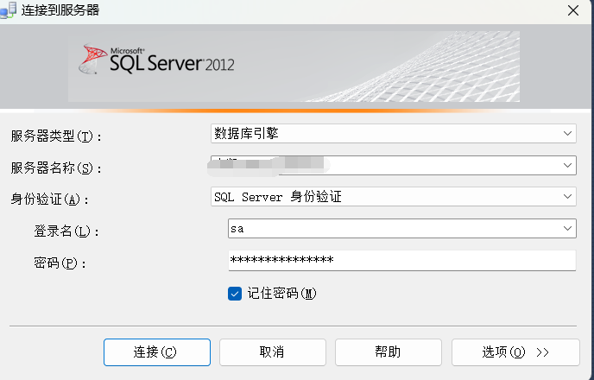Click the 服务器类型(T) label
This screenshot has width=594, height=380.
tap(56, 136)
